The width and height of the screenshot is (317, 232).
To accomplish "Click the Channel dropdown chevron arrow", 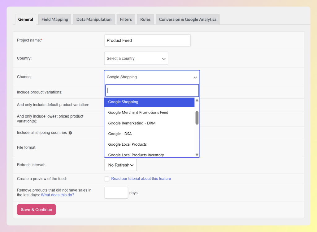I will coord(195,77).
